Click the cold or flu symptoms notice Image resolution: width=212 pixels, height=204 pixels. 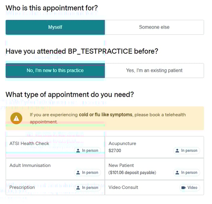click(108, 118)
